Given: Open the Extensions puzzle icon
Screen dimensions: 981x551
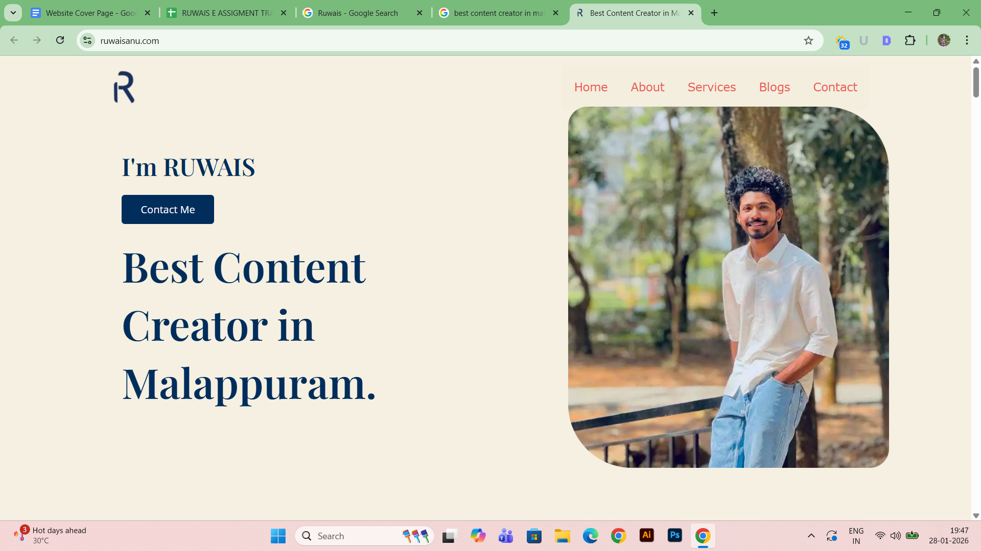Looking at the screenshot, I should click(x=910, y=40).
